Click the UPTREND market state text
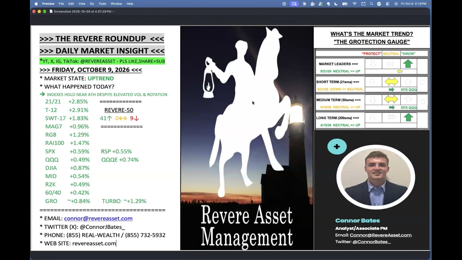The height and width of the screenshot is (260, 462). point(101,78)
